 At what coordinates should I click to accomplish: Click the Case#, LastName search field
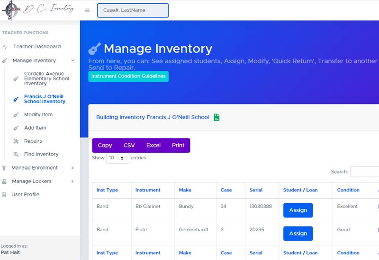coord(133,10)
